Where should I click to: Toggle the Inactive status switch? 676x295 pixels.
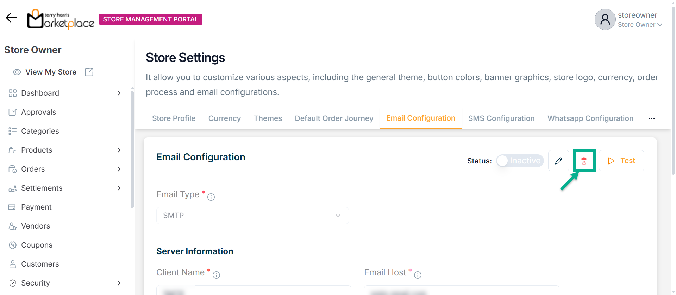[520, 161]
